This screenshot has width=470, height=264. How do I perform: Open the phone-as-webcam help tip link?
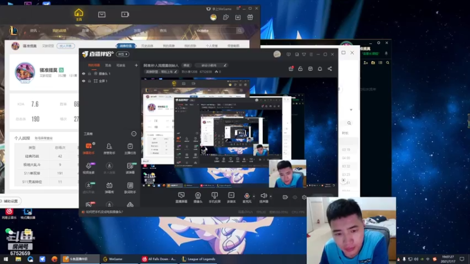(105, 212)
